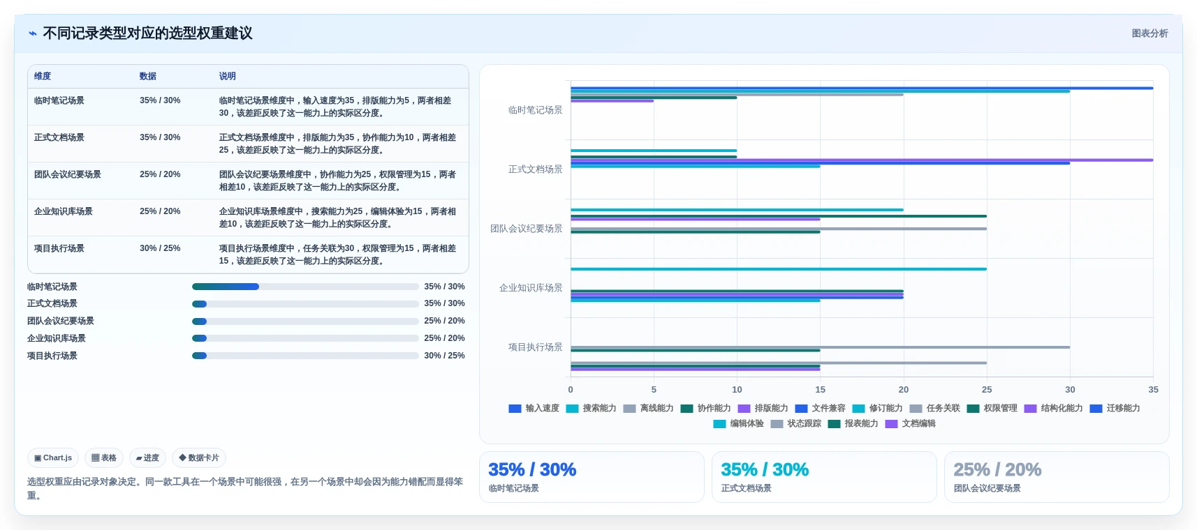Click the 团队会议纪要场景 progress bar
The height and width of the screenshot is (530, 1197).
[x=305, y=321]
